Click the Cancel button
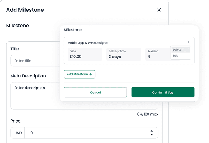209x143 pixels. [x=95, y=92]
